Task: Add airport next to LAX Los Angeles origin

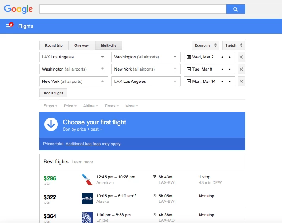Action: coord(103,57)
